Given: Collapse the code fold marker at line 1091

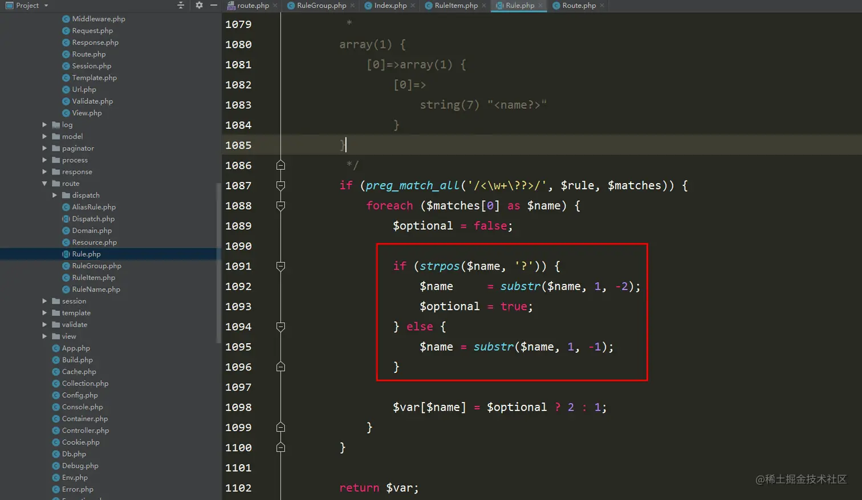Looking at the screenshot, I should (x=280, y=266).
